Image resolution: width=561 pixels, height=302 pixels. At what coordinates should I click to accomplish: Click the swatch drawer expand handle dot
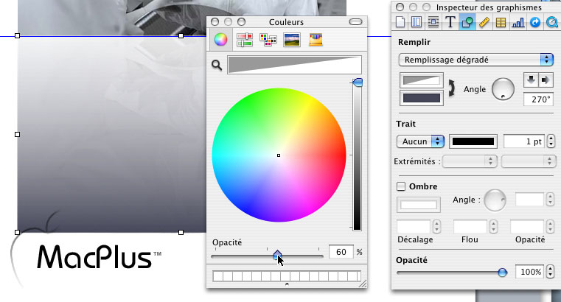click(287, 284)
